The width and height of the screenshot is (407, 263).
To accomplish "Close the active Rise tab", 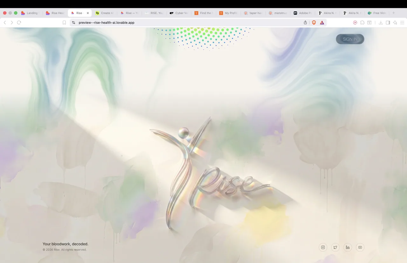I will pos(88,13).
